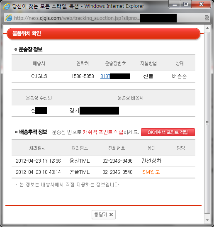The height and width of the screenshot is (227, 214).
Task: Select timestamp 2012-04-23 17:12:36
Action: pyautogui.click(x=38, y=161)
